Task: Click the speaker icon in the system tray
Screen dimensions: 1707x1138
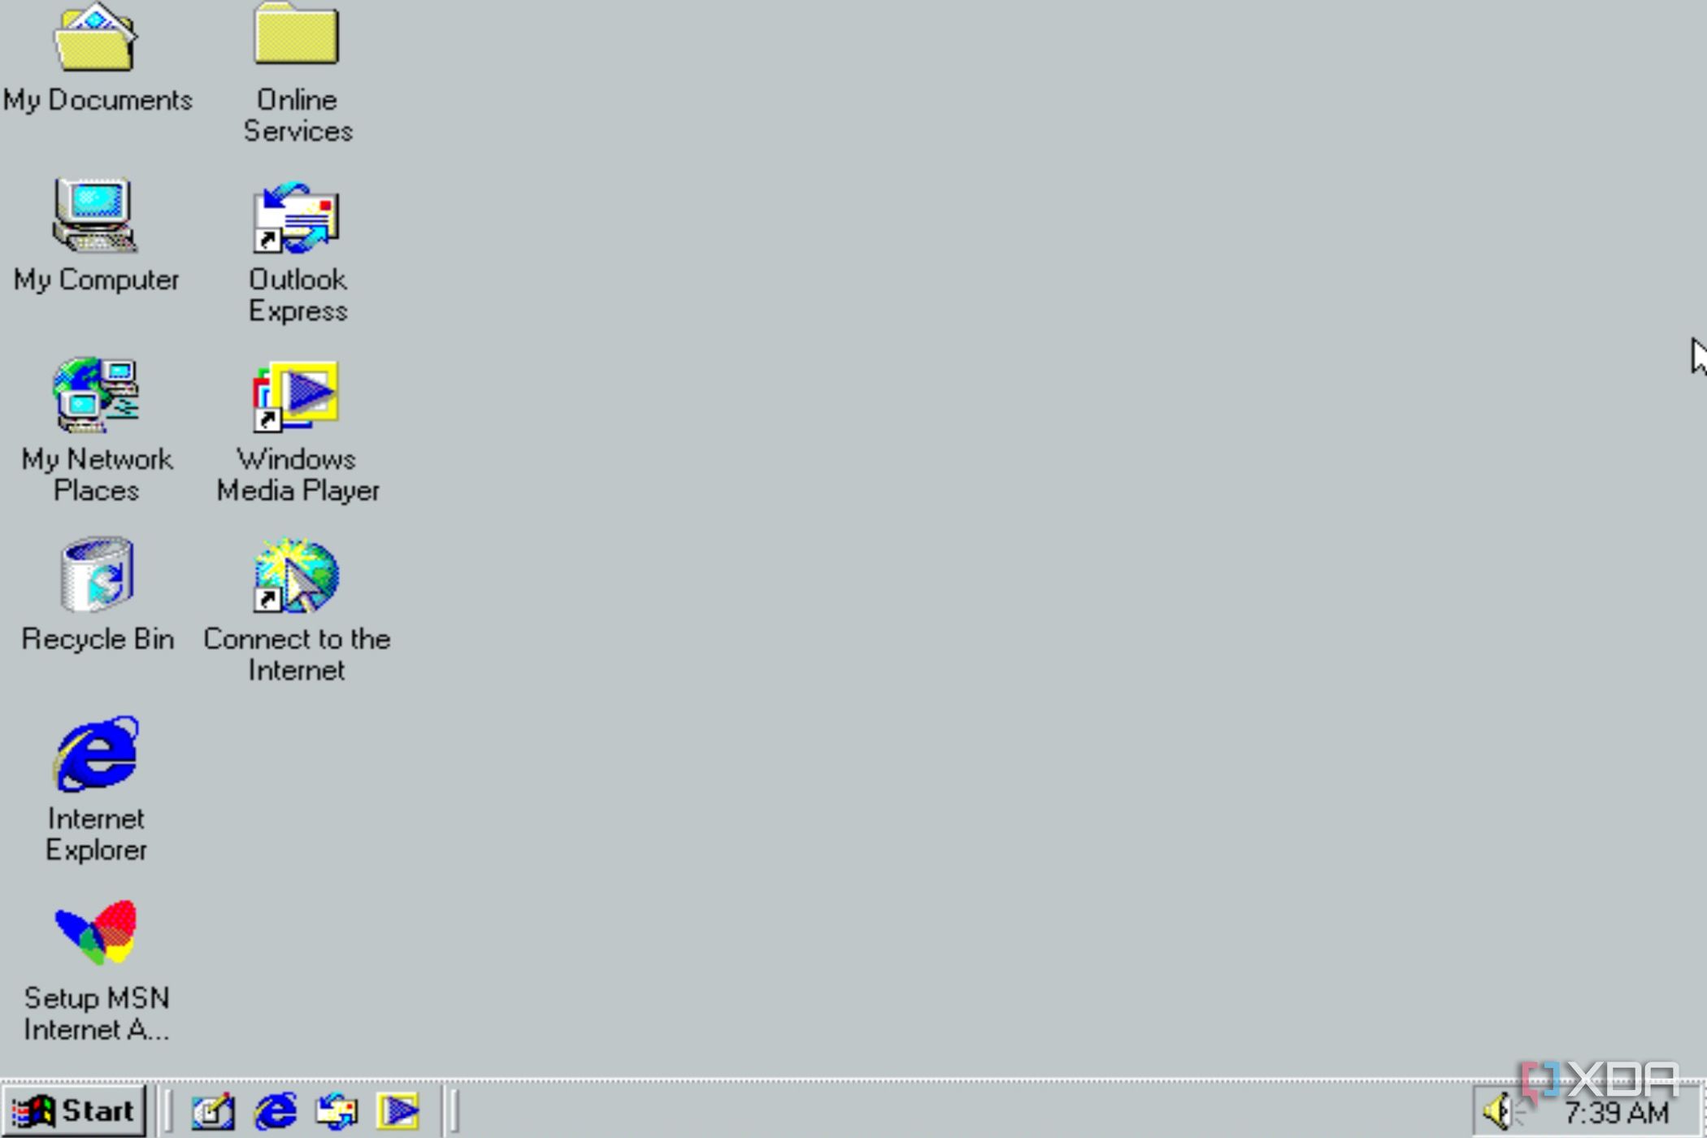Action: click(1496, 1110)
